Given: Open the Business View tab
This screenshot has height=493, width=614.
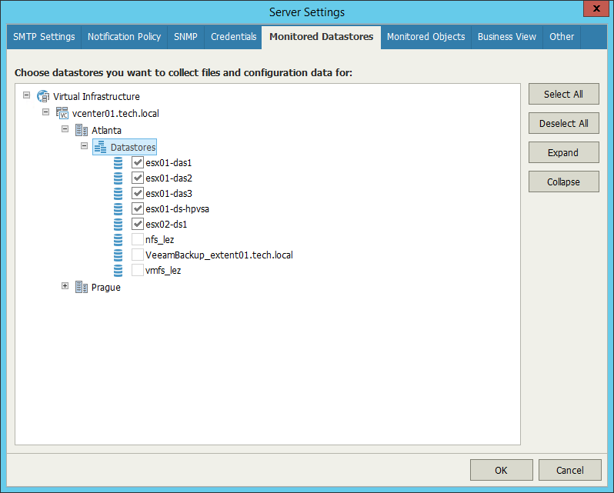Looking at the screenshot, I should pos(507,37).
